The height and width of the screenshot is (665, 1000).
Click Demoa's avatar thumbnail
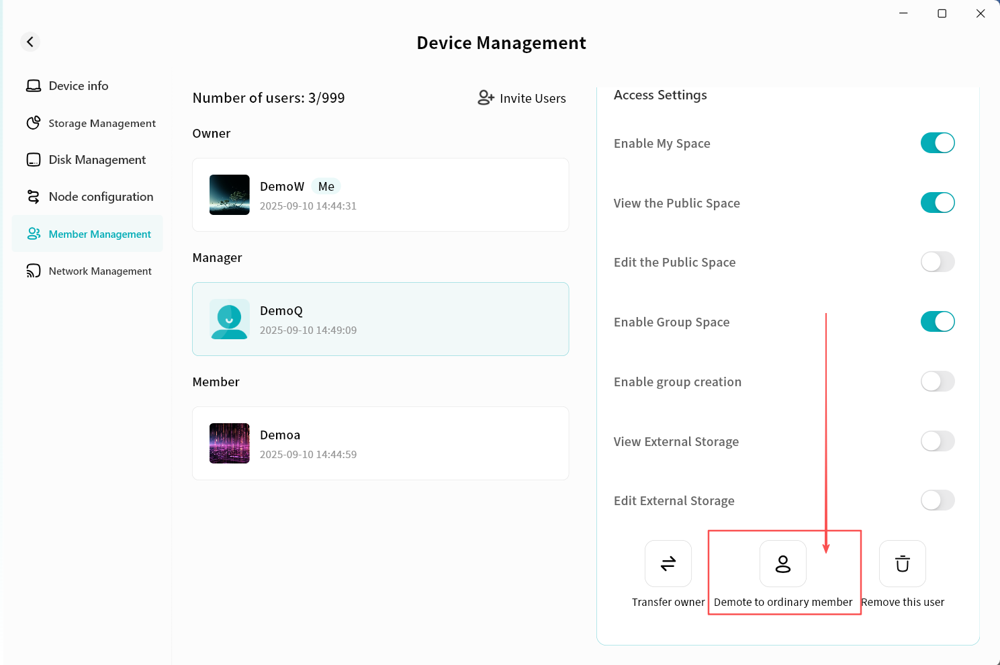point(230,443)
